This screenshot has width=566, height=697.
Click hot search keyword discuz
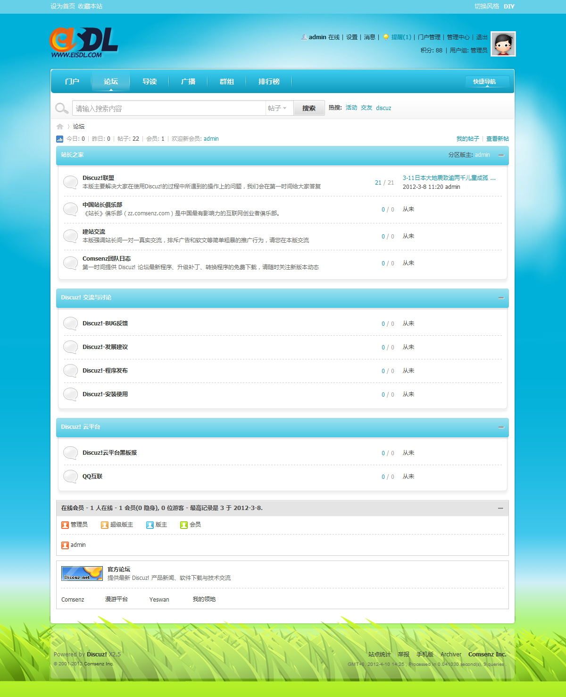pos(383,108)
